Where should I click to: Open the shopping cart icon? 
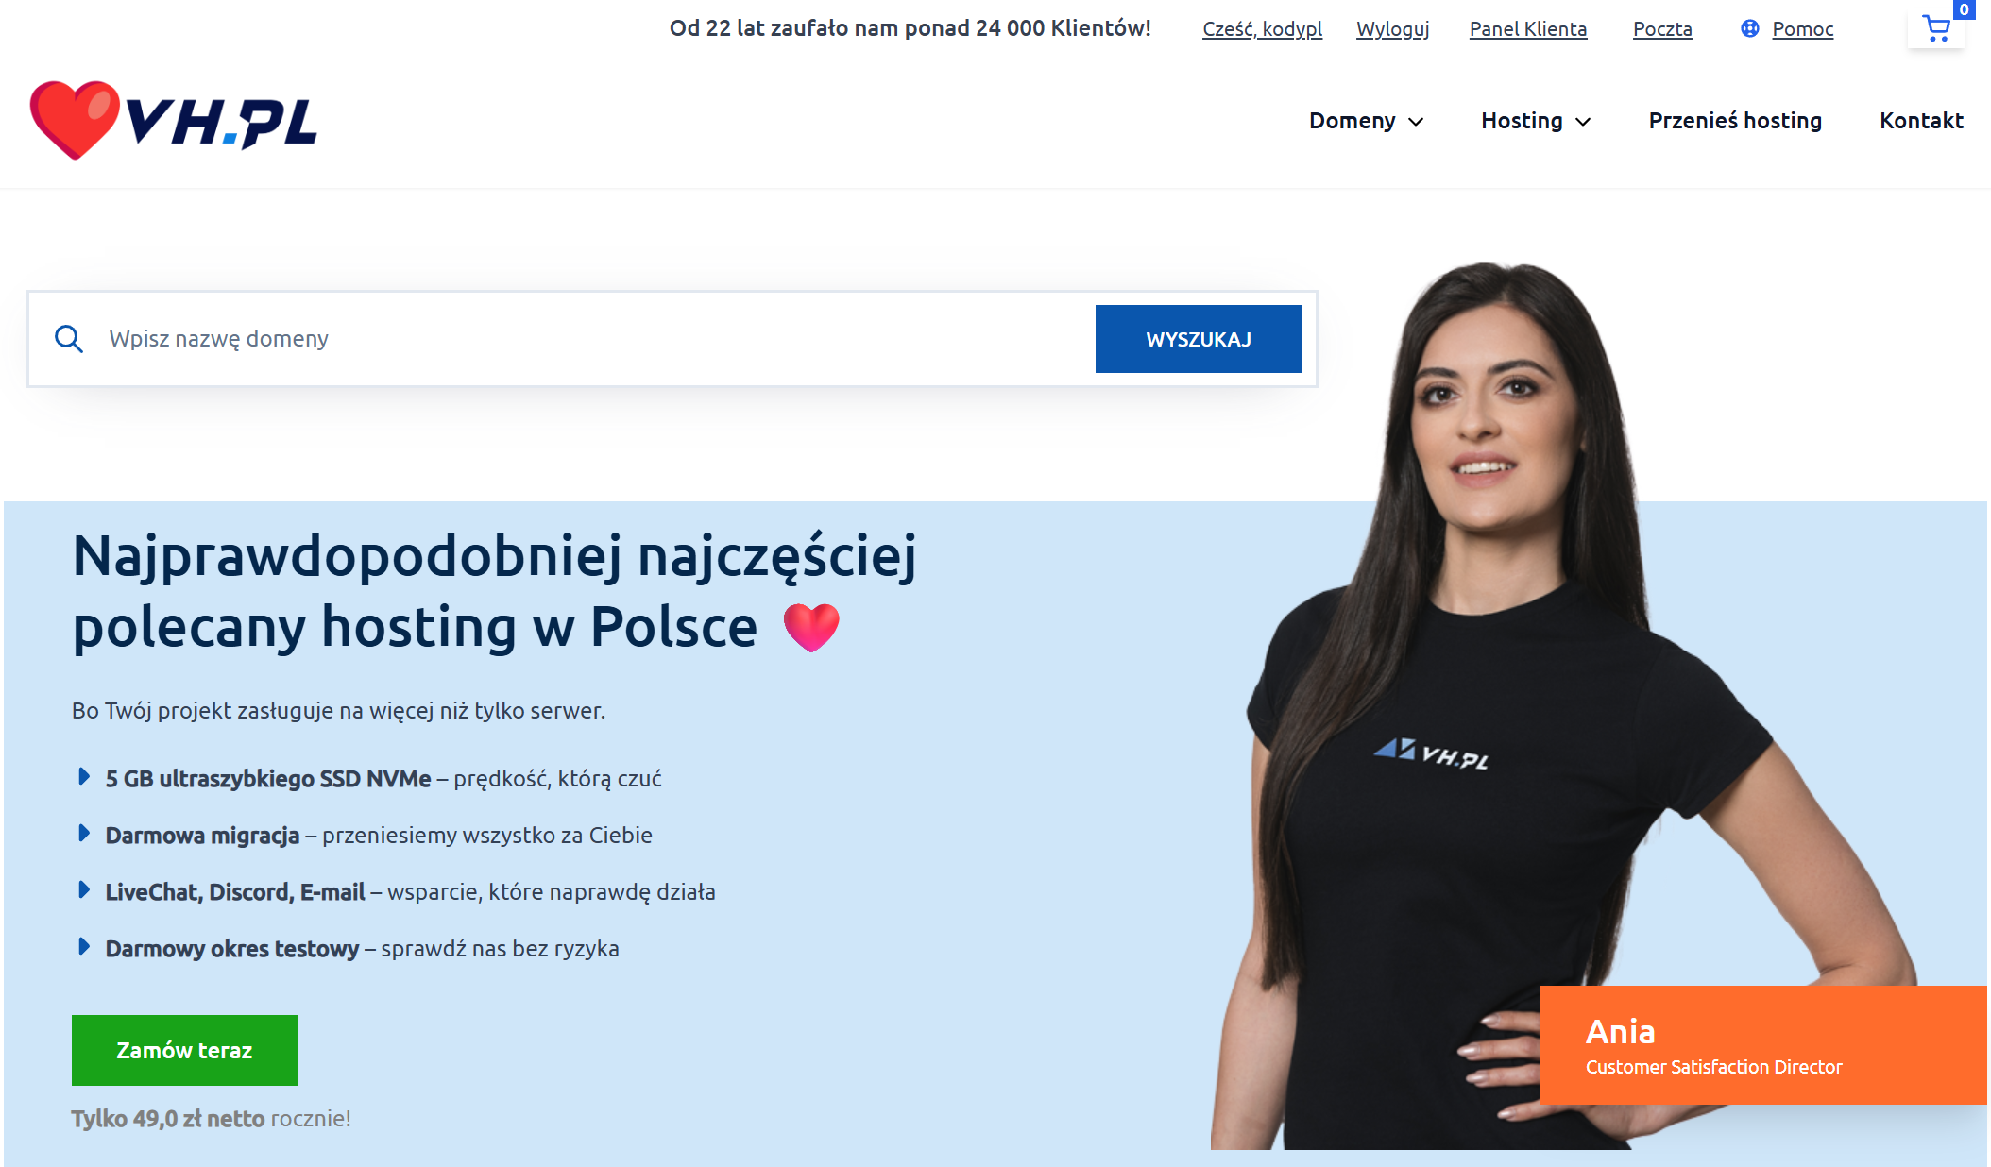1936,29
